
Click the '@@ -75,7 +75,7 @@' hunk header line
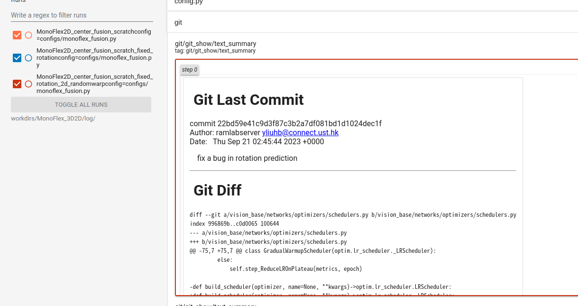coord(312,251)
